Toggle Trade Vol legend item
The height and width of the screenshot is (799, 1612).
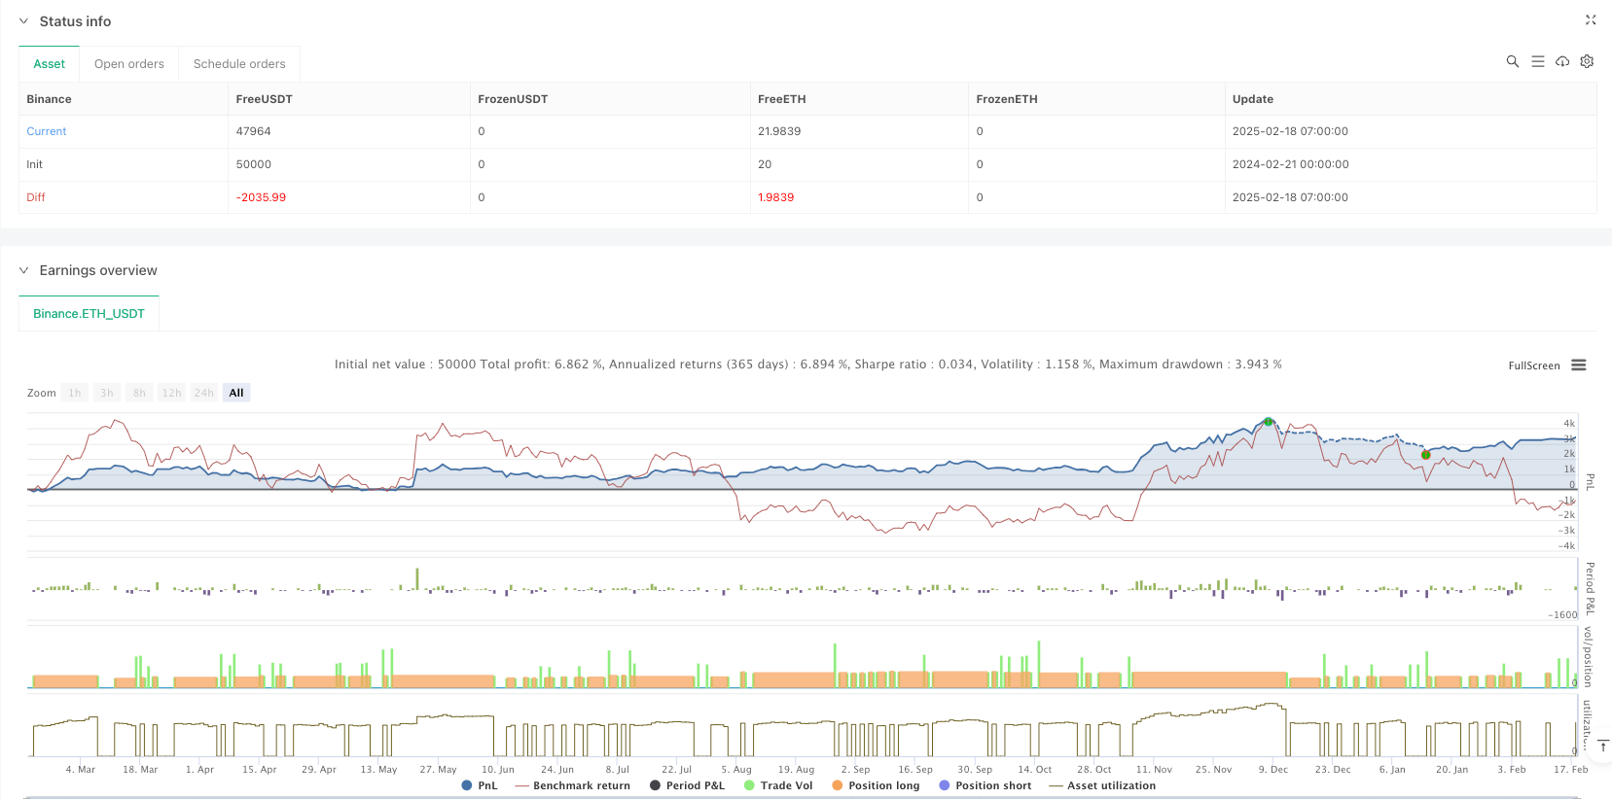point(777,785)
